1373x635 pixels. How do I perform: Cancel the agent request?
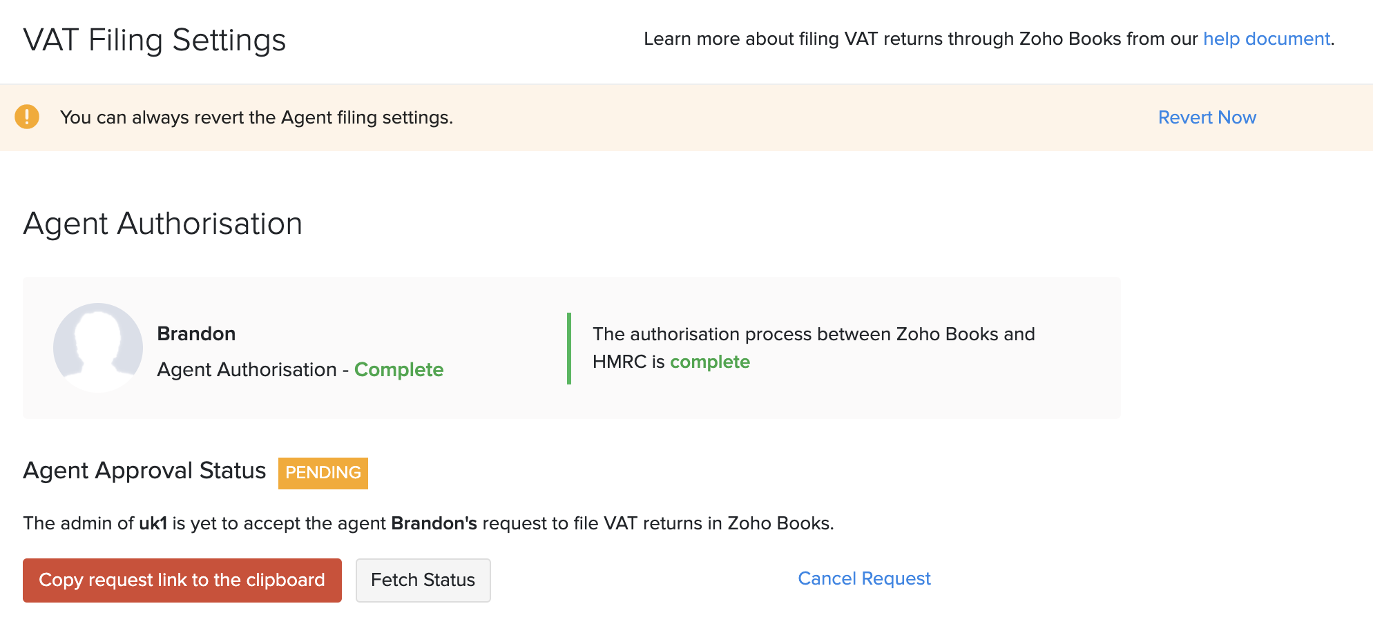(x=864, y=578)
